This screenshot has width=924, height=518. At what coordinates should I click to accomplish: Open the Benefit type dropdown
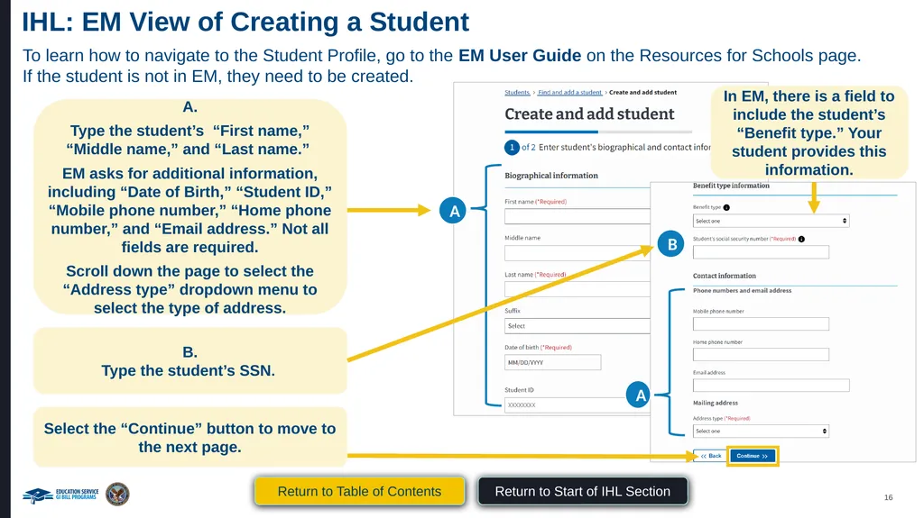tap(771, 221)
